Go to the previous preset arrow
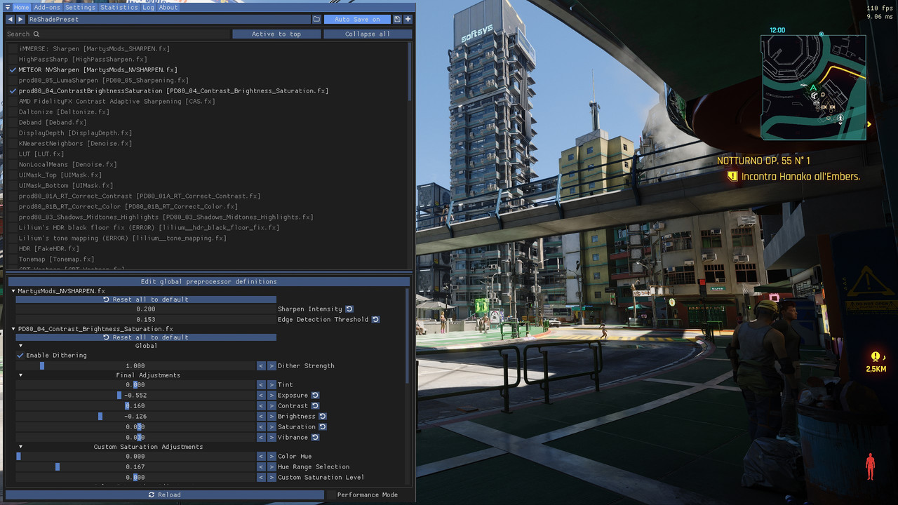 click(x=10, y=20)
